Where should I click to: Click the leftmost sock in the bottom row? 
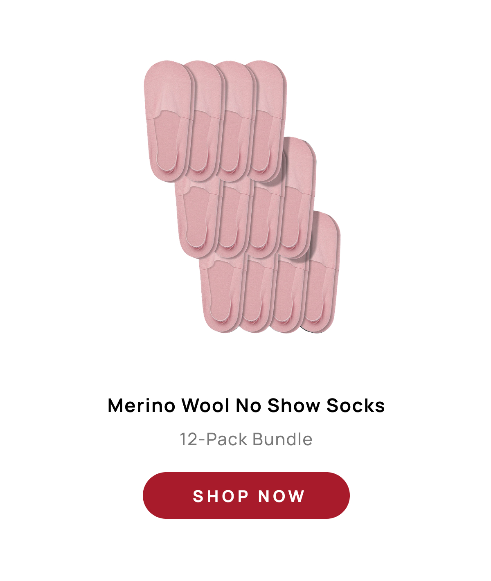[221, 293]
